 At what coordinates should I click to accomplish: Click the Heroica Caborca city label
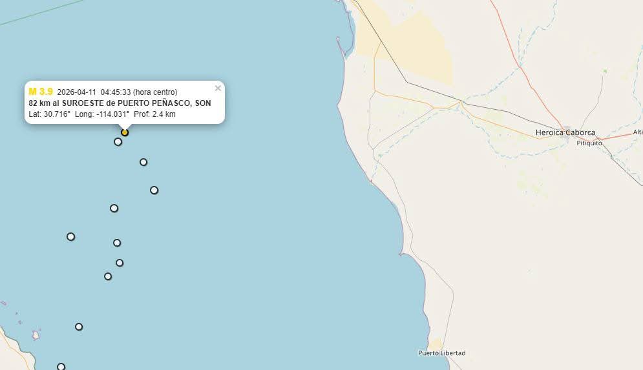565,132
